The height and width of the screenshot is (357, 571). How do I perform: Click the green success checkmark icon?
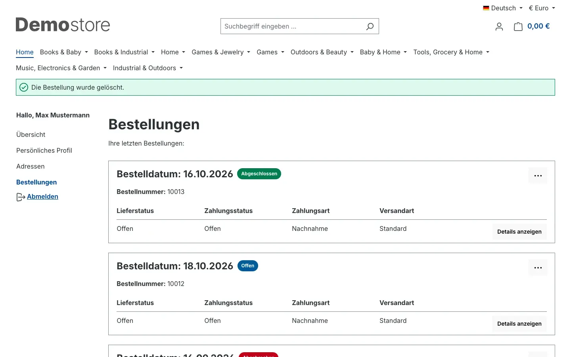tap(24, 87)
